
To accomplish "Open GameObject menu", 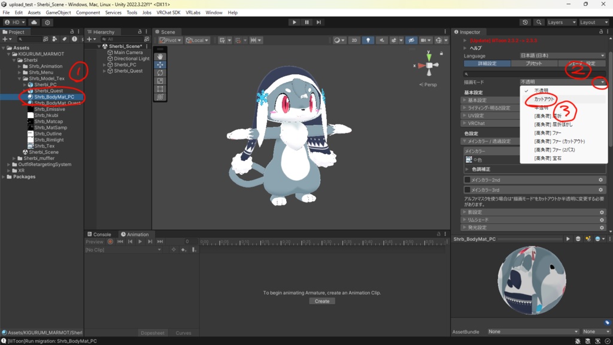I will [58, 13].
